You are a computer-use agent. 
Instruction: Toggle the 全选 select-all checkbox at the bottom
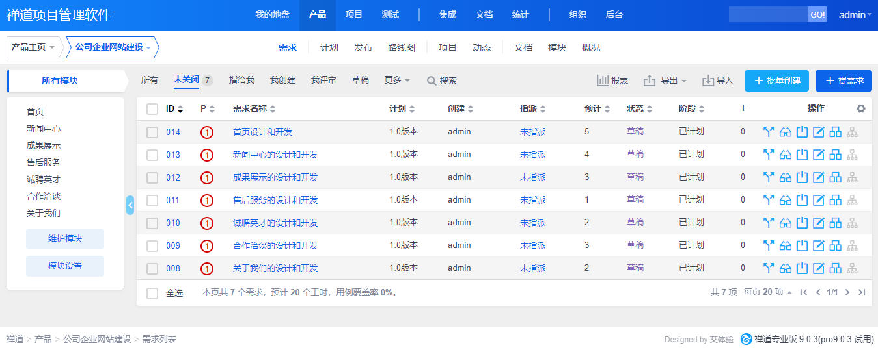tap(152, 294)
